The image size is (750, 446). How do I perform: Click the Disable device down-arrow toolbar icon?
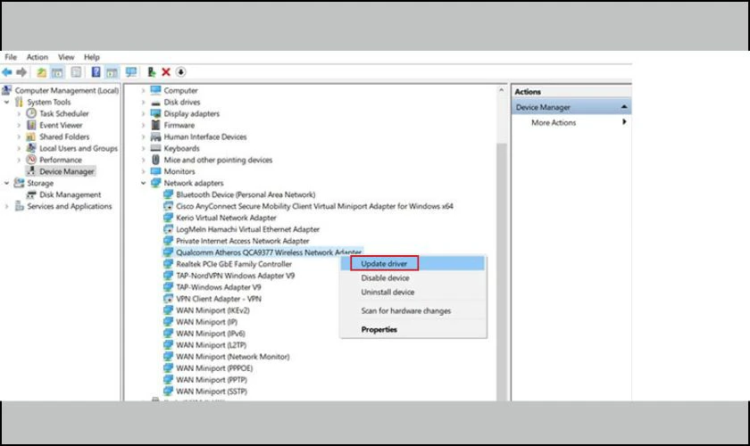pos(180,72)
